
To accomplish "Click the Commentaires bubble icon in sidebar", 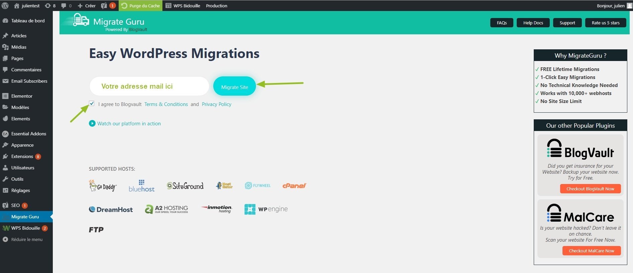I will 5,70.
